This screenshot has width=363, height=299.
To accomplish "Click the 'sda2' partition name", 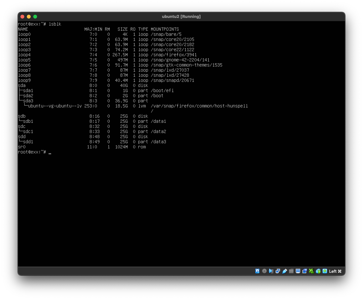I will [x=28, y=96].
